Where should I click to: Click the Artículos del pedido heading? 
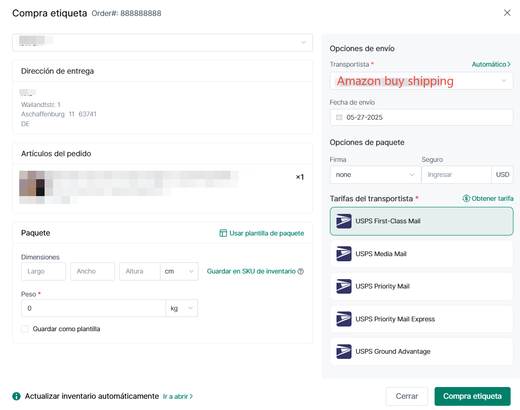pos(56,154)
